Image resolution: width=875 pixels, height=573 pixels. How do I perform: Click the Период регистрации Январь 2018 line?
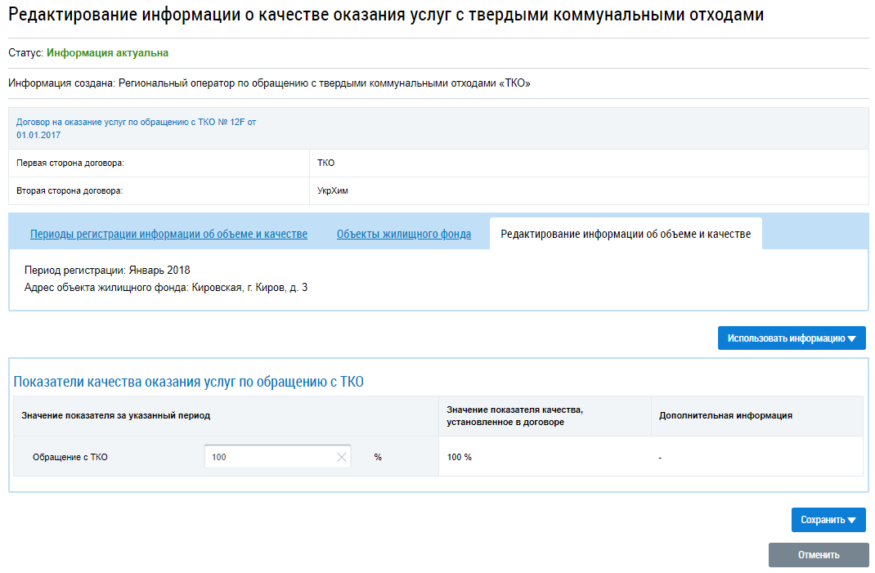[107, 270]
